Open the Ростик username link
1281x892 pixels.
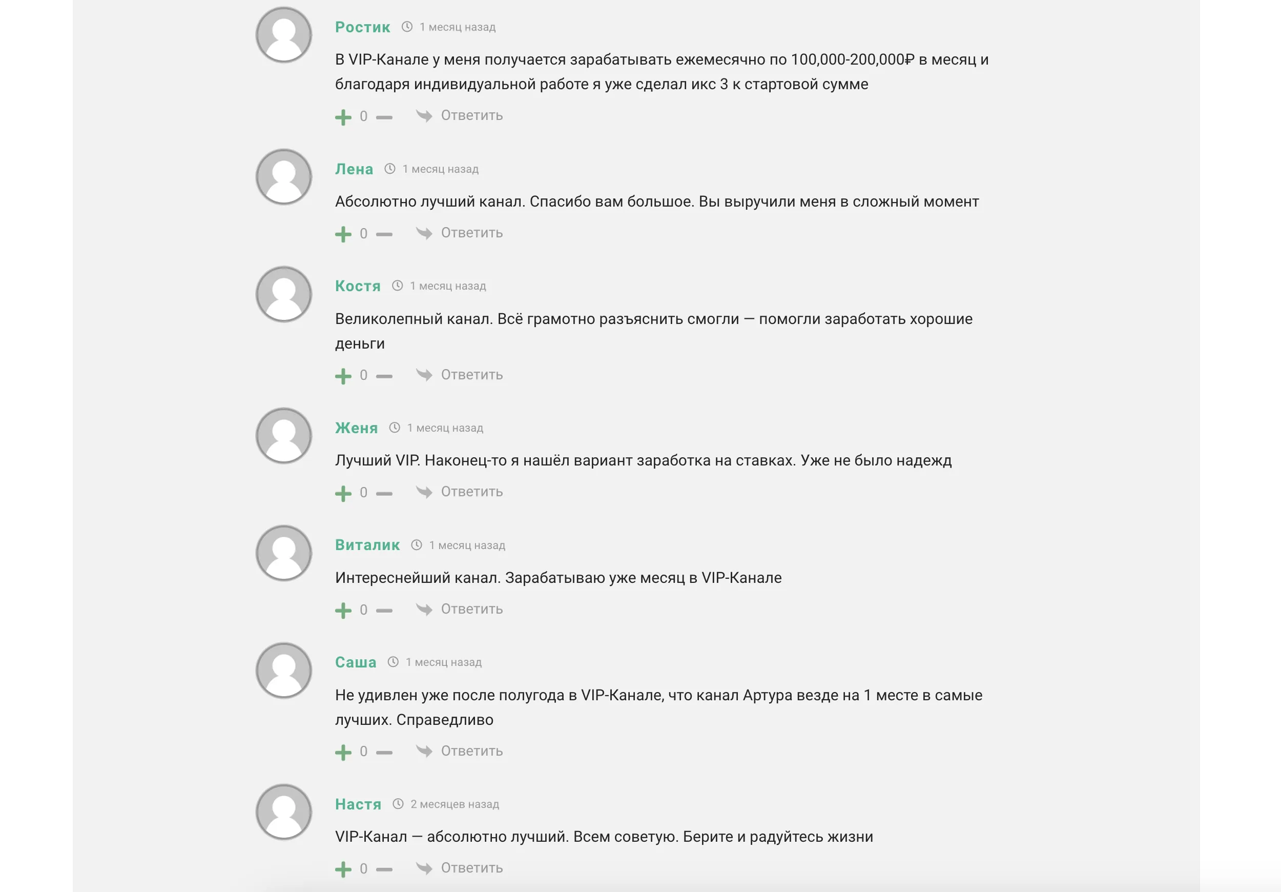coord(363,27)
